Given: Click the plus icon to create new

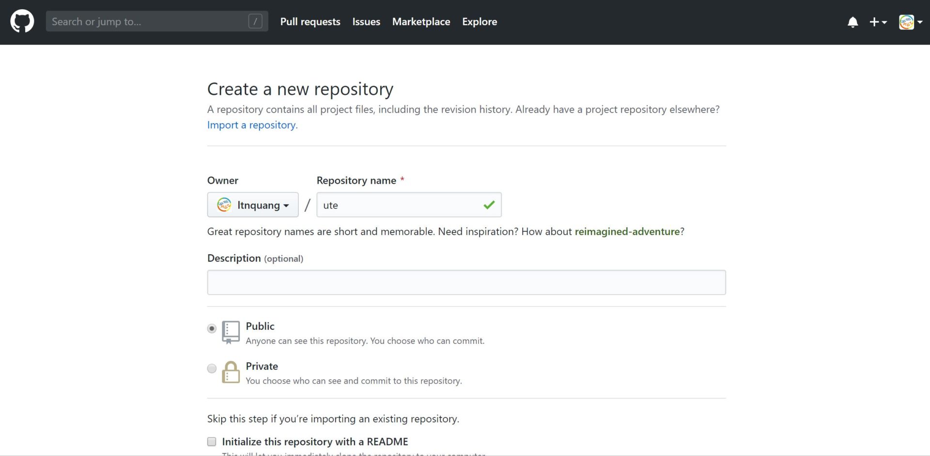Looking at the screenshot, I should (874, 22).
